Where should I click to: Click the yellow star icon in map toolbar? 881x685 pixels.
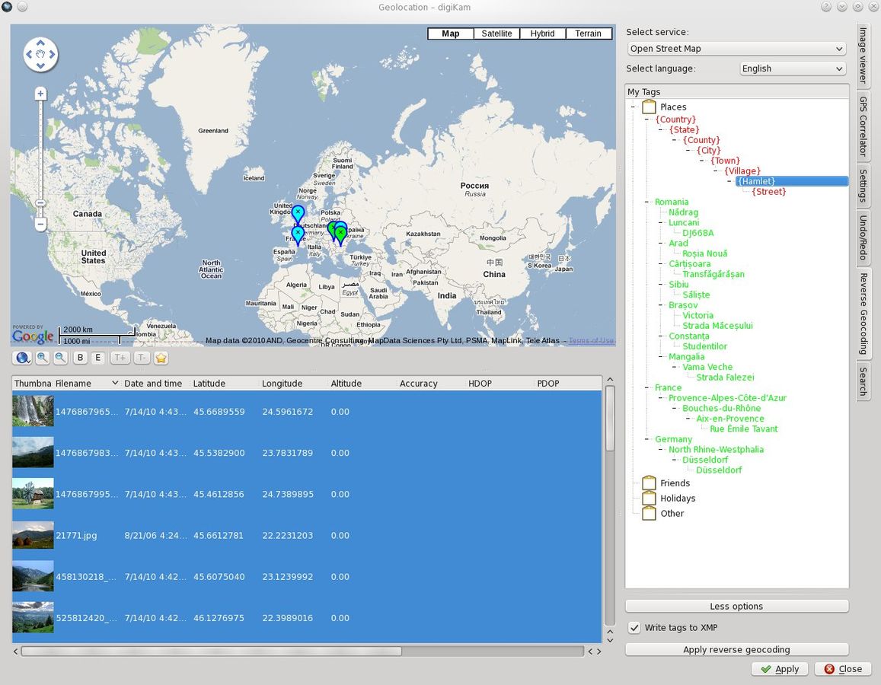[x=161, y=358]
